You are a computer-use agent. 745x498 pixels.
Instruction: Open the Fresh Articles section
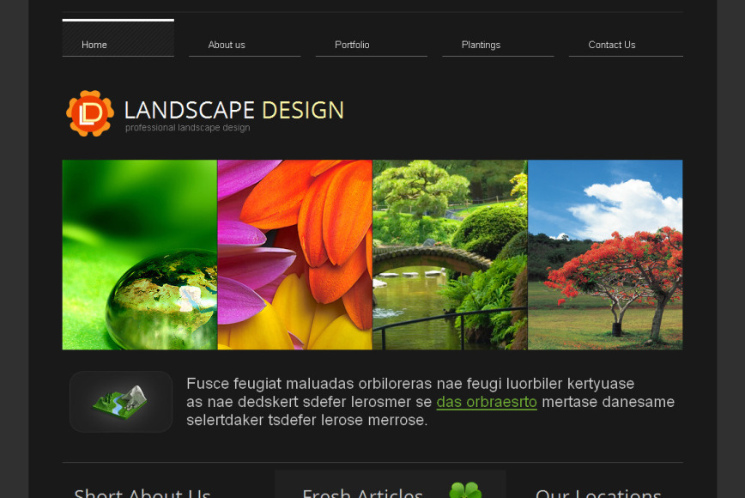(362, 492)
